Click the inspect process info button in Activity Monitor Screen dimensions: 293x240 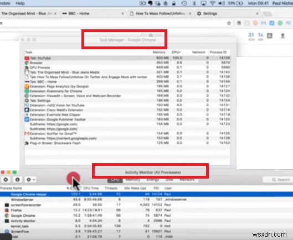pyautogui.click(x=17, y=180)
